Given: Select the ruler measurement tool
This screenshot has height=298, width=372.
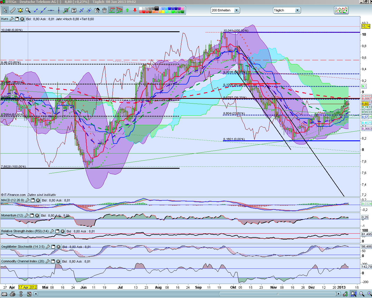Looking at the screenshot, I should (x=13, y=11).
